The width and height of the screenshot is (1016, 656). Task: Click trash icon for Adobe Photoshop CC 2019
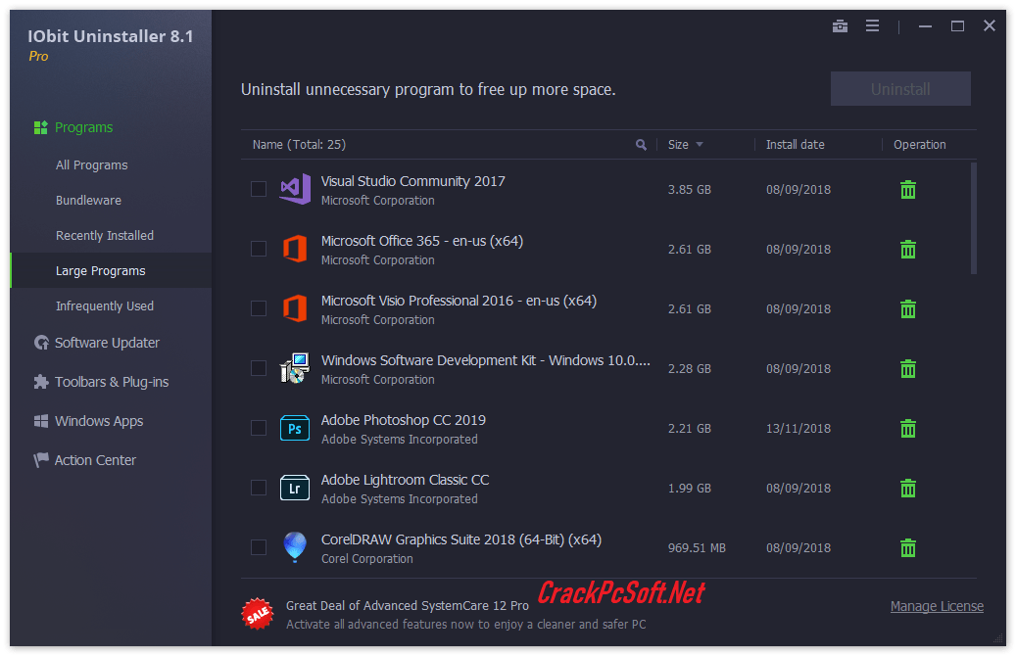[908, 428]
